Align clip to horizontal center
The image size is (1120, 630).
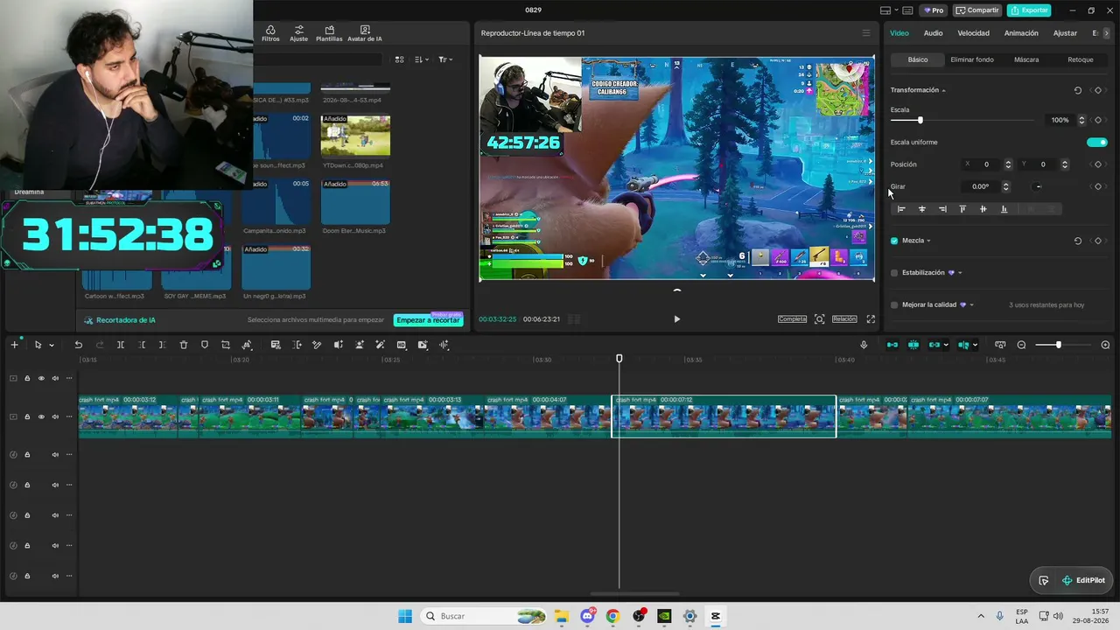(x=922, y=209)
